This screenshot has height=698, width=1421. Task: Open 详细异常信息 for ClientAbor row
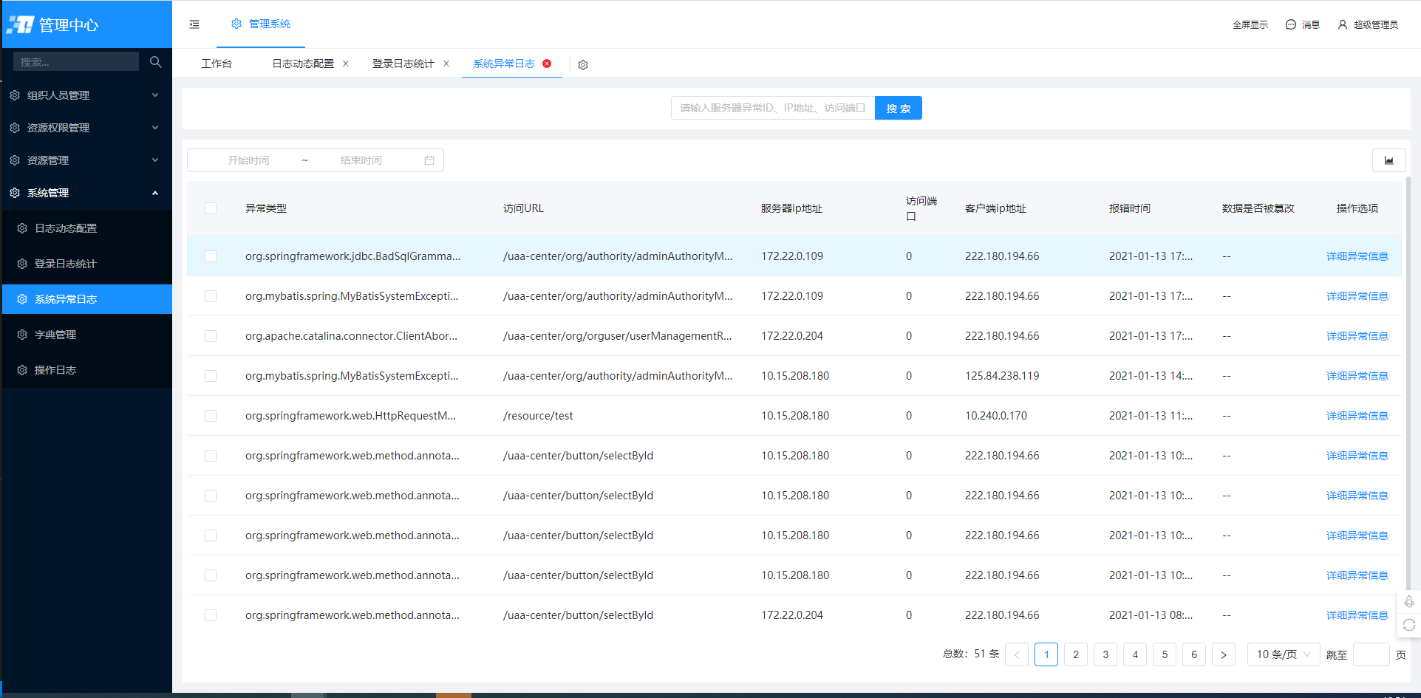(1357, 336)
